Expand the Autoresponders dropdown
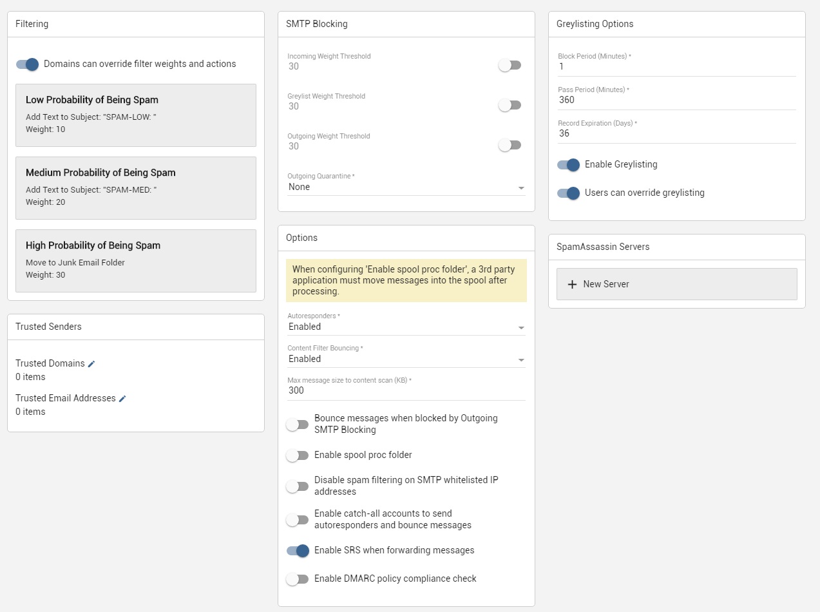The height and width of the screenshot is (612, 820). (406, 327)
